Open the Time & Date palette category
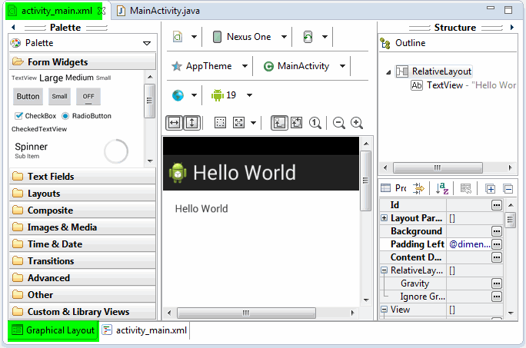526x348 pixels. point(82,244)
